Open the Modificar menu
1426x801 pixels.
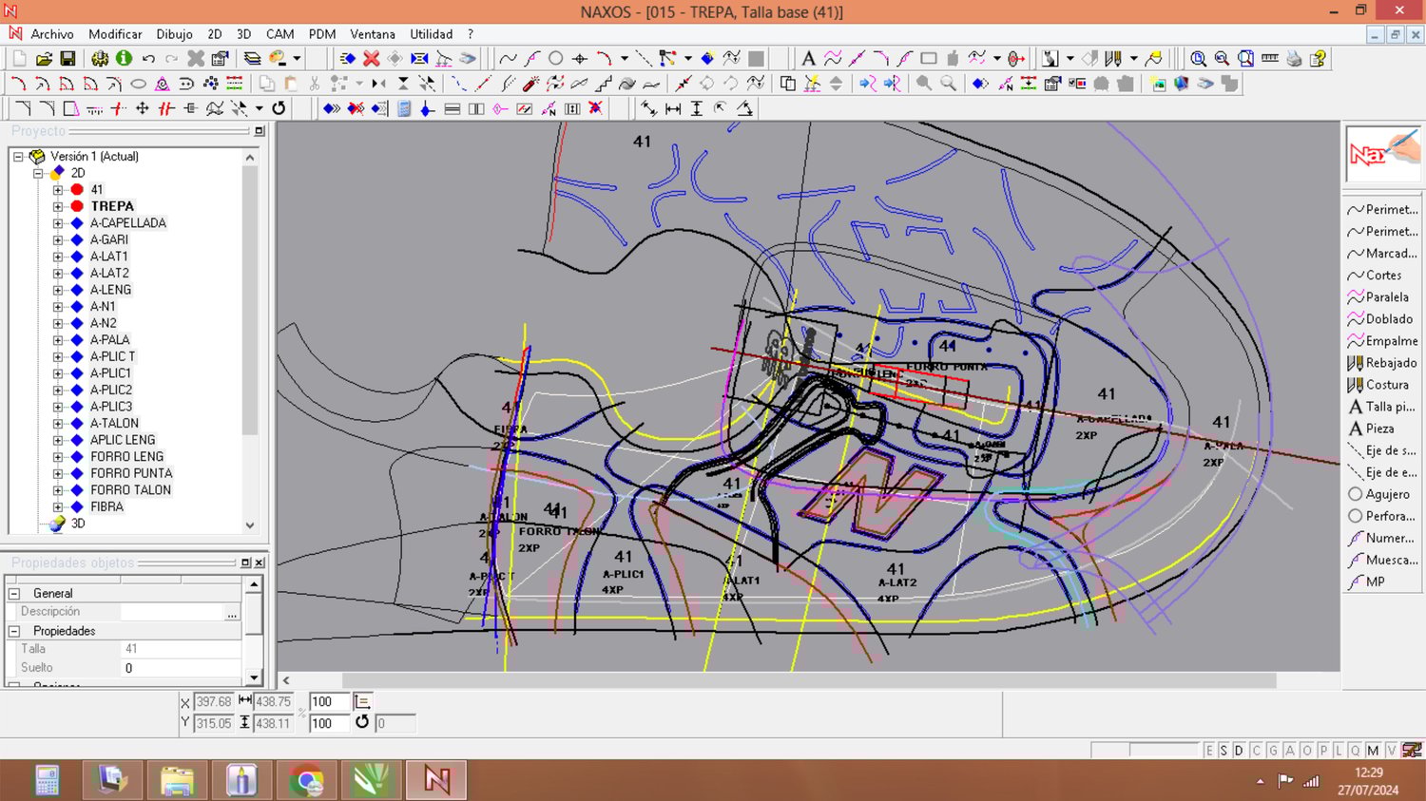115,34
